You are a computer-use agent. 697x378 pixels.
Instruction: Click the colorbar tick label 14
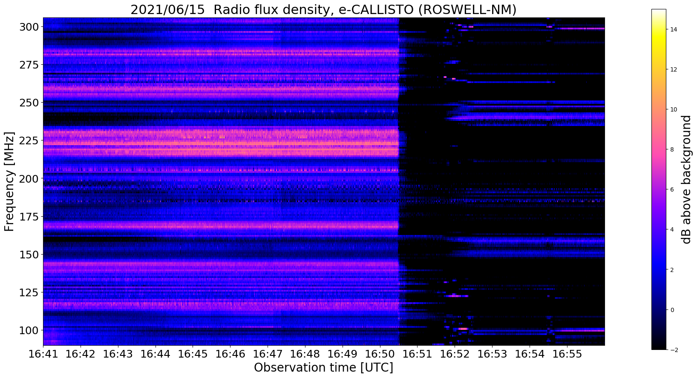674,29
